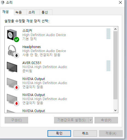This screenshot has height=140, width=127.
Task: Click the scroll down arrow in device list
Action: pyautogui.click(x=115, y=110)
